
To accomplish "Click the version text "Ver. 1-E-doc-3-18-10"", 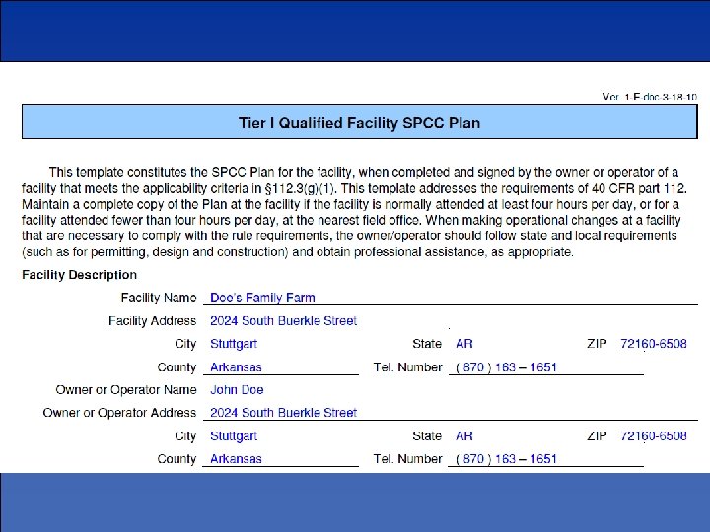I will coord(650,97).
